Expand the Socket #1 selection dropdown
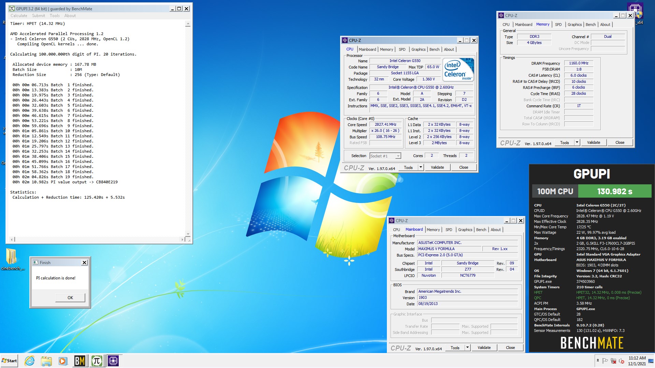Viewport: 655px width, 368px height. 398,156
